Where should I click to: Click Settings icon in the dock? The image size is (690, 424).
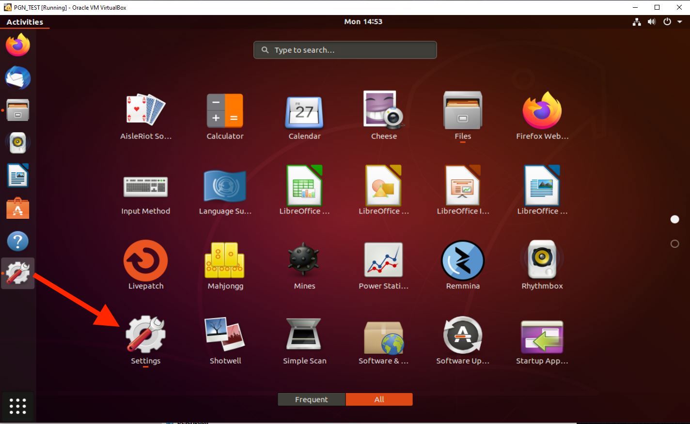click(18, 273)
